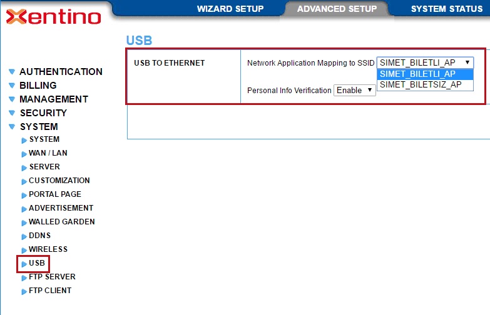This screenshot has width=490, height=315.
Task: Click the arrow icon beside PORTAL PAGE
Action: tap(24, 195)
